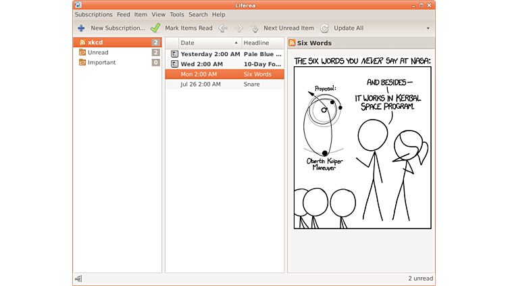Toggle read state icon on Wed item

[x=174, y=64]
